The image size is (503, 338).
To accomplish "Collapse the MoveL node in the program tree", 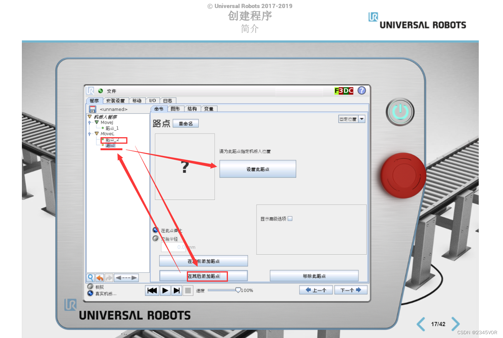I will (x=96, y=133).
